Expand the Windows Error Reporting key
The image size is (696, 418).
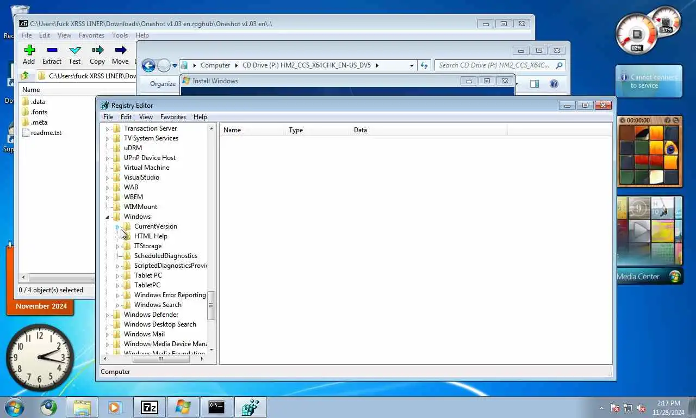(x=117, y=295)
